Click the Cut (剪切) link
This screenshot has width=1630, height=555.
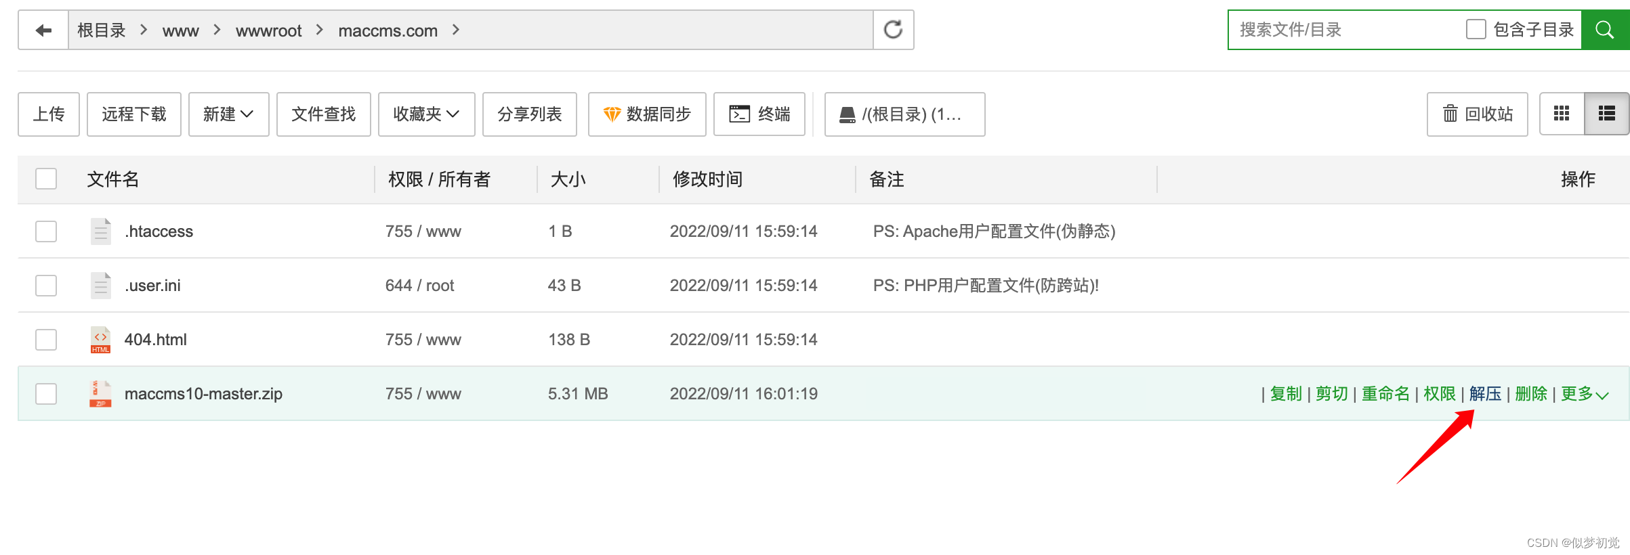tap(1332, 393)
